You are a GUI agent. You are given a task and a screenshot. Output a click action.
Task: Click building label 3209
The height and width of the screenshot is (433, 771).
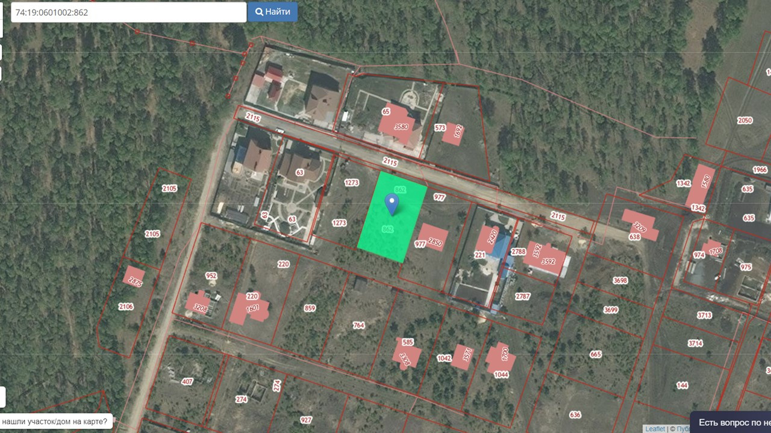coord(640,227)
